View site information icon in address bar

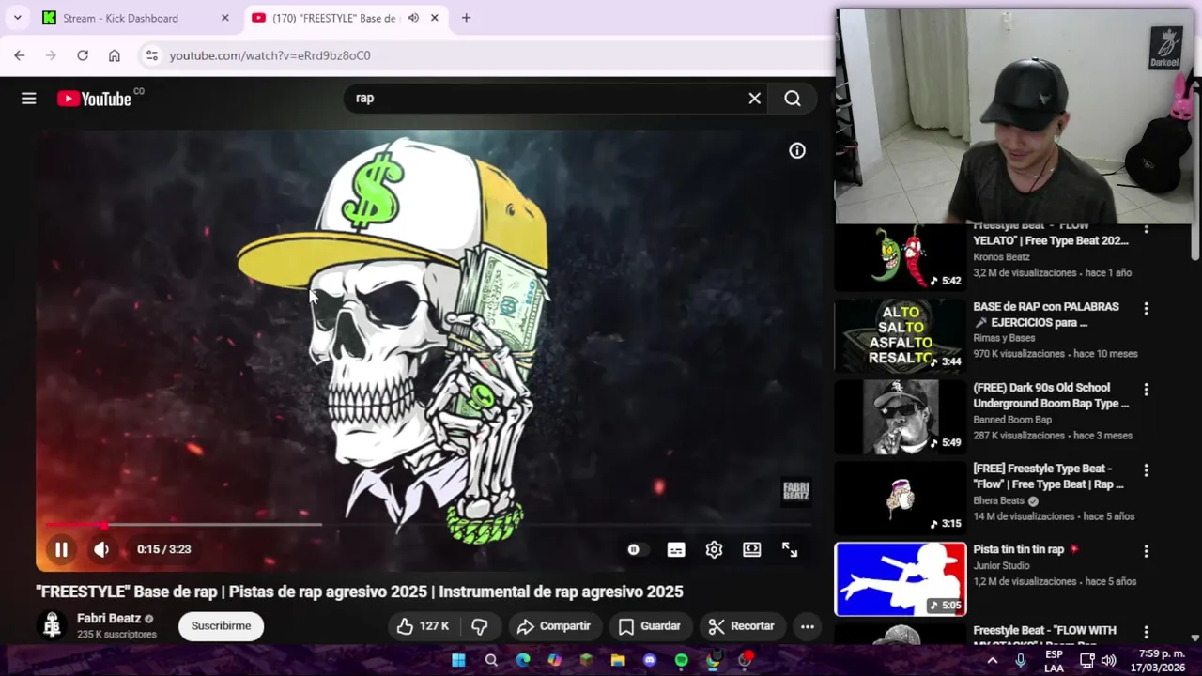(152, 55)
